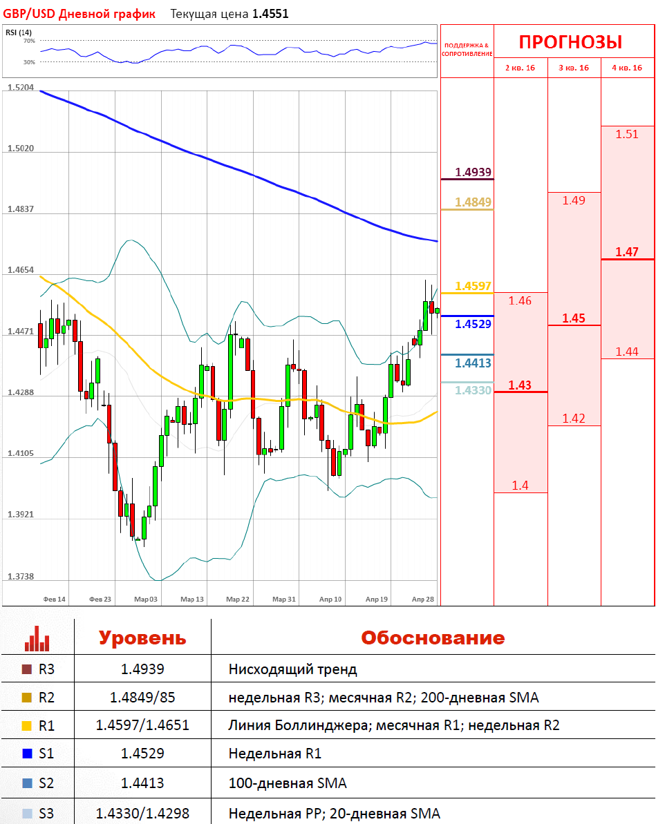Click the 1.42 forecast in Q3 column
The height and width of the screenshot is (824, 656).
click(574, 419)
